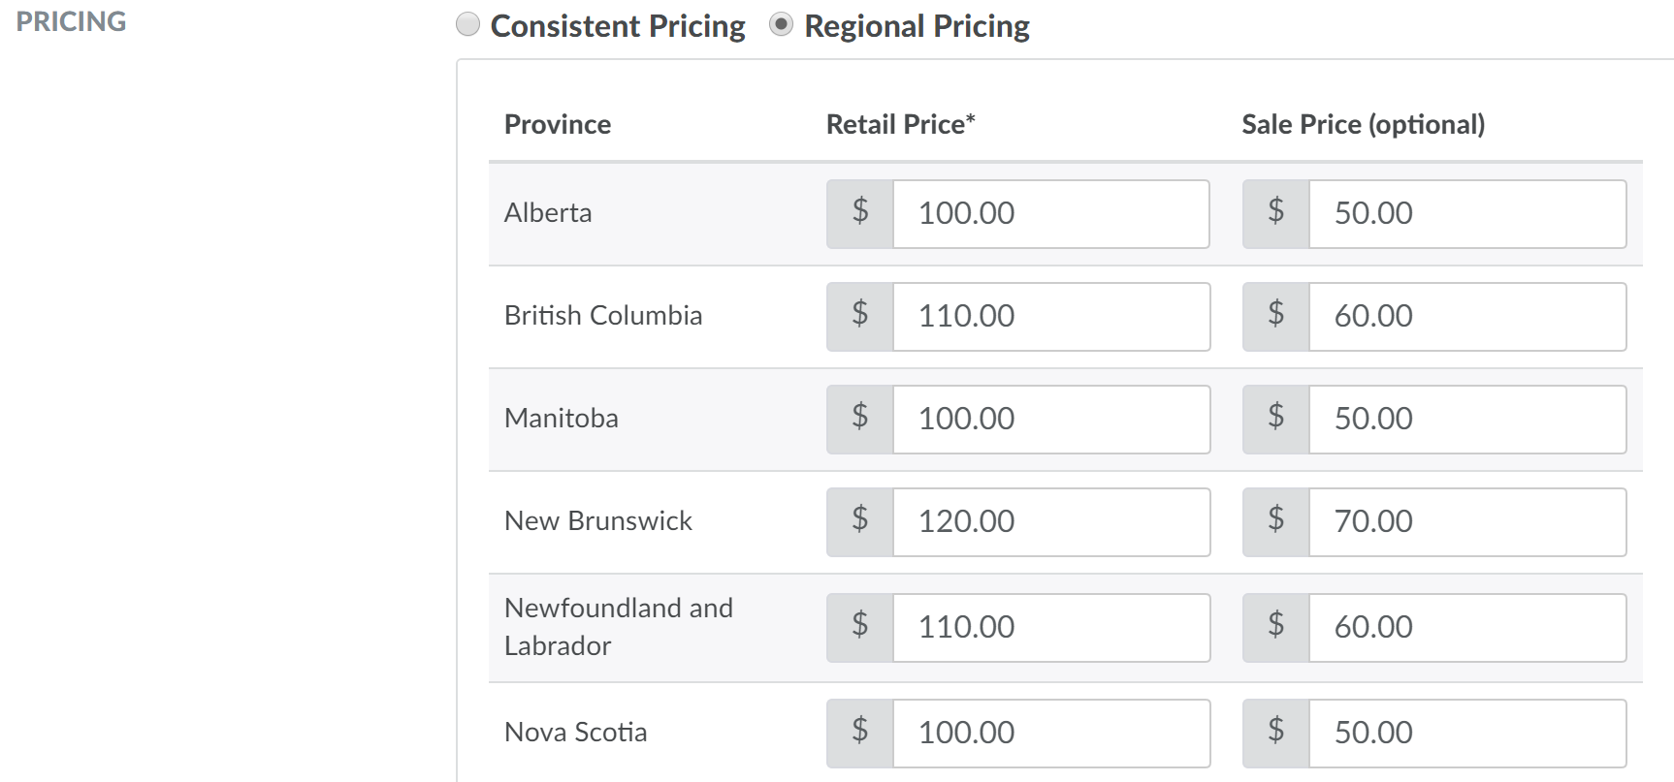
Task: Click dollar icon beside New Brunswick retail price
Action: (x=860, y=521)
